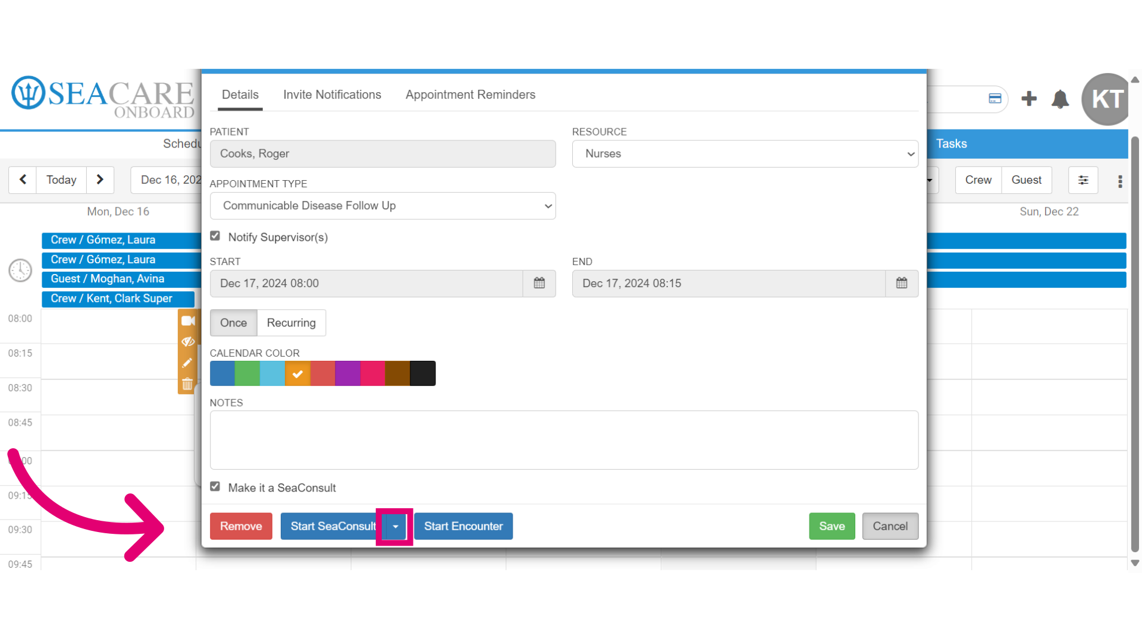
Task: Open the Start date calendar picker
Action: coord(539,284)
